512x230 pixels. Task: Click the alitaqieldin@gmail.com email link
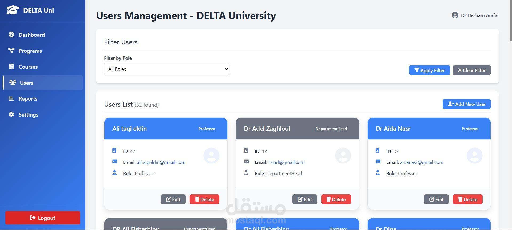coord(161,162)
